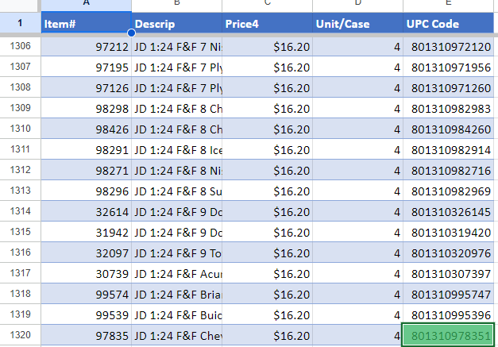Select UPC code 801310971260
This screenshot has height=347, width=498.
click(448, 88)
